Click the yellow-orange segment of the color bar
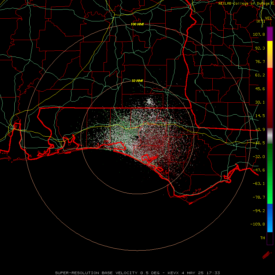The width and height of the screenshot is (275, 275). (270, 54)
